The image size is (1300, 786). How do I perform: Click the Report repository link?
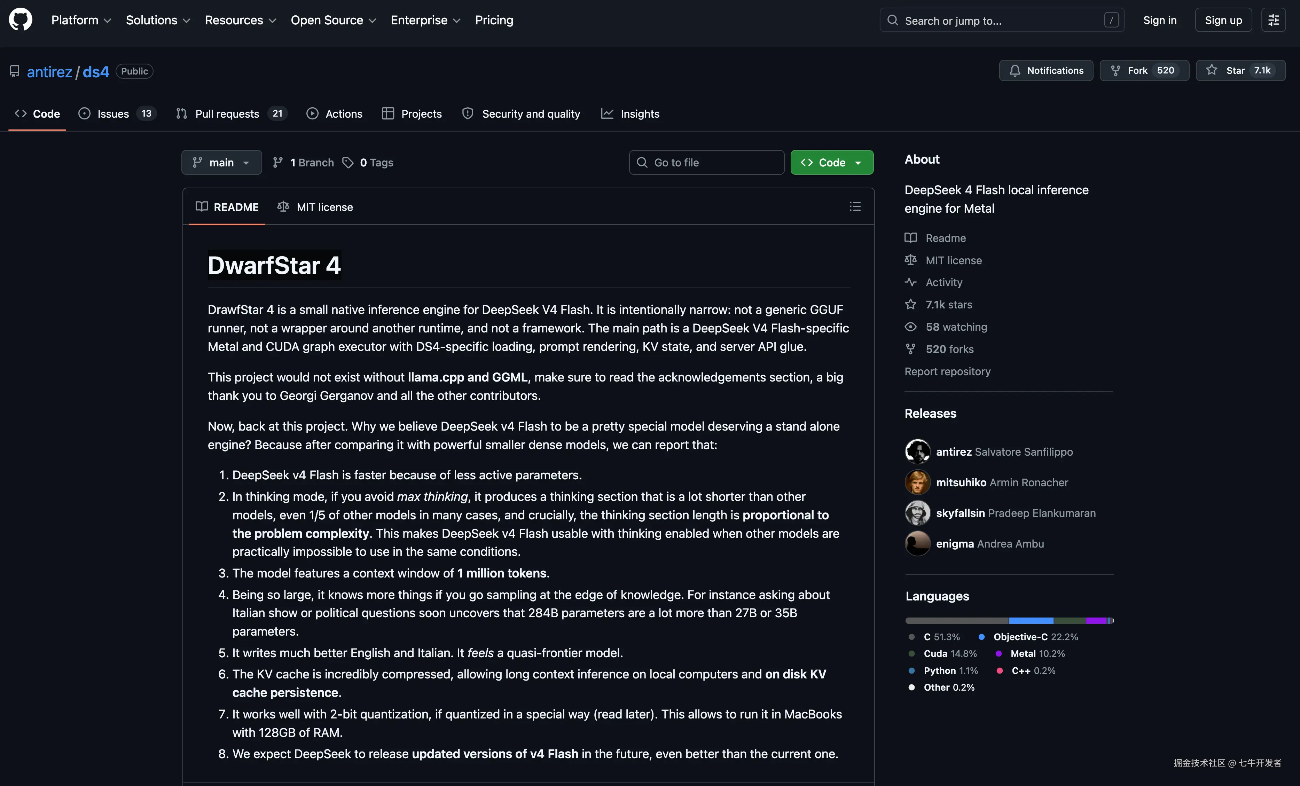pos(948,371)
